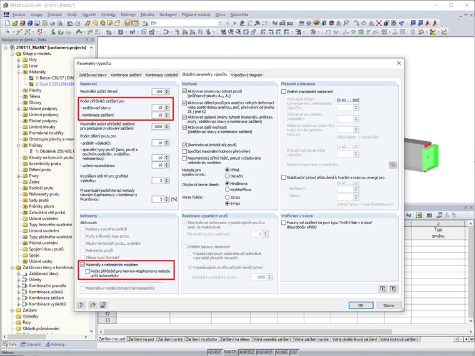Click the 'zatěžovací stavy' increments field
475x356 pixels.
158,108
